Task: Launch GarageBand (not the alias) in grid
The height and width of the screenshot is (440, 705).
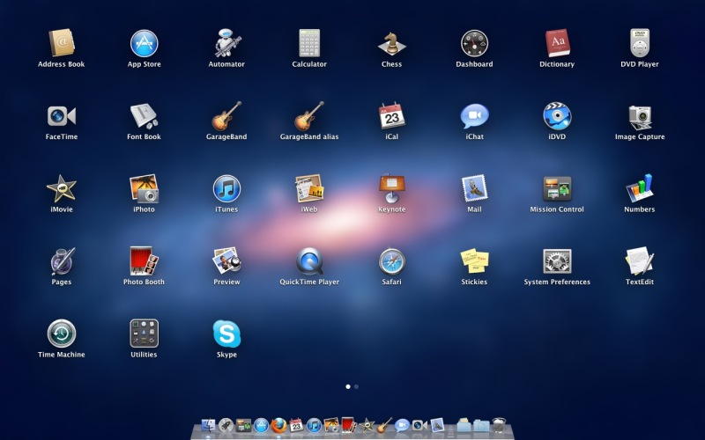Action: (226, 116)
